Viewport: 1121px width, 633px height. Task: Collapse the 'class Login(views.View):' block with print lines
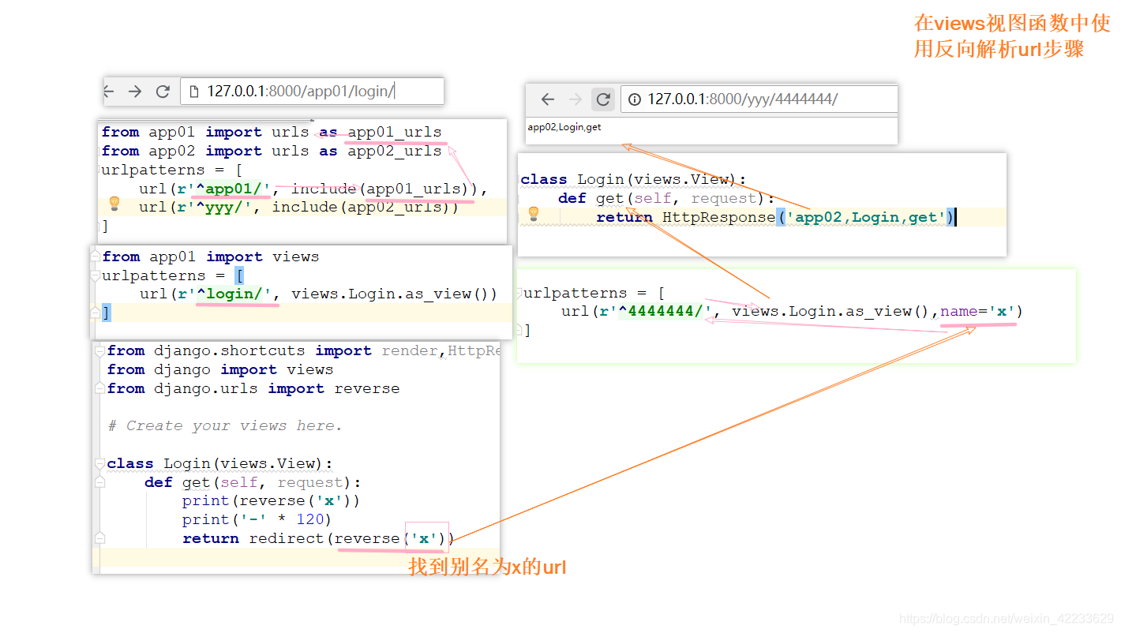(x=99, y=463)
